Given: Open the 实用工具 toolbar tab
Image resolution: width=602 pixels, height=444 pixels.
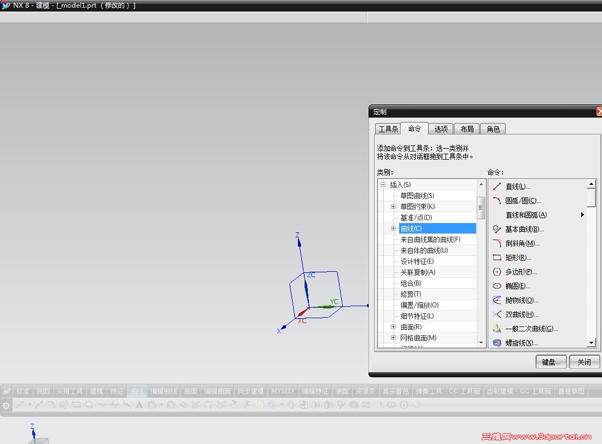Looking at the screenshot, I should (x=69, y=391).
